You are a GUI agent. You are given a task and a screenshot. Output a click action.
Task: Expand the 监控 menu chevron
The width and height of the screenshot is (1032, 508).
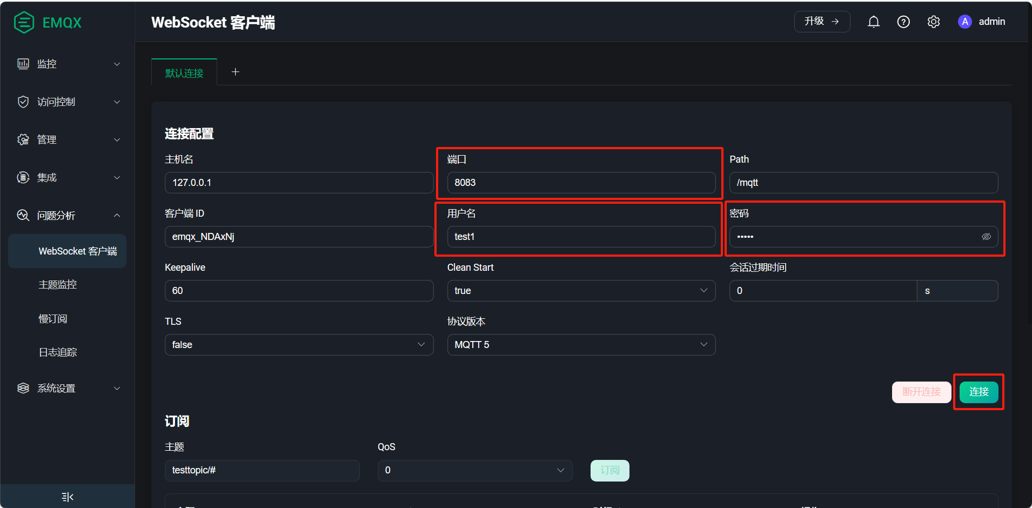pyautogui.click(x=117, y=64)
